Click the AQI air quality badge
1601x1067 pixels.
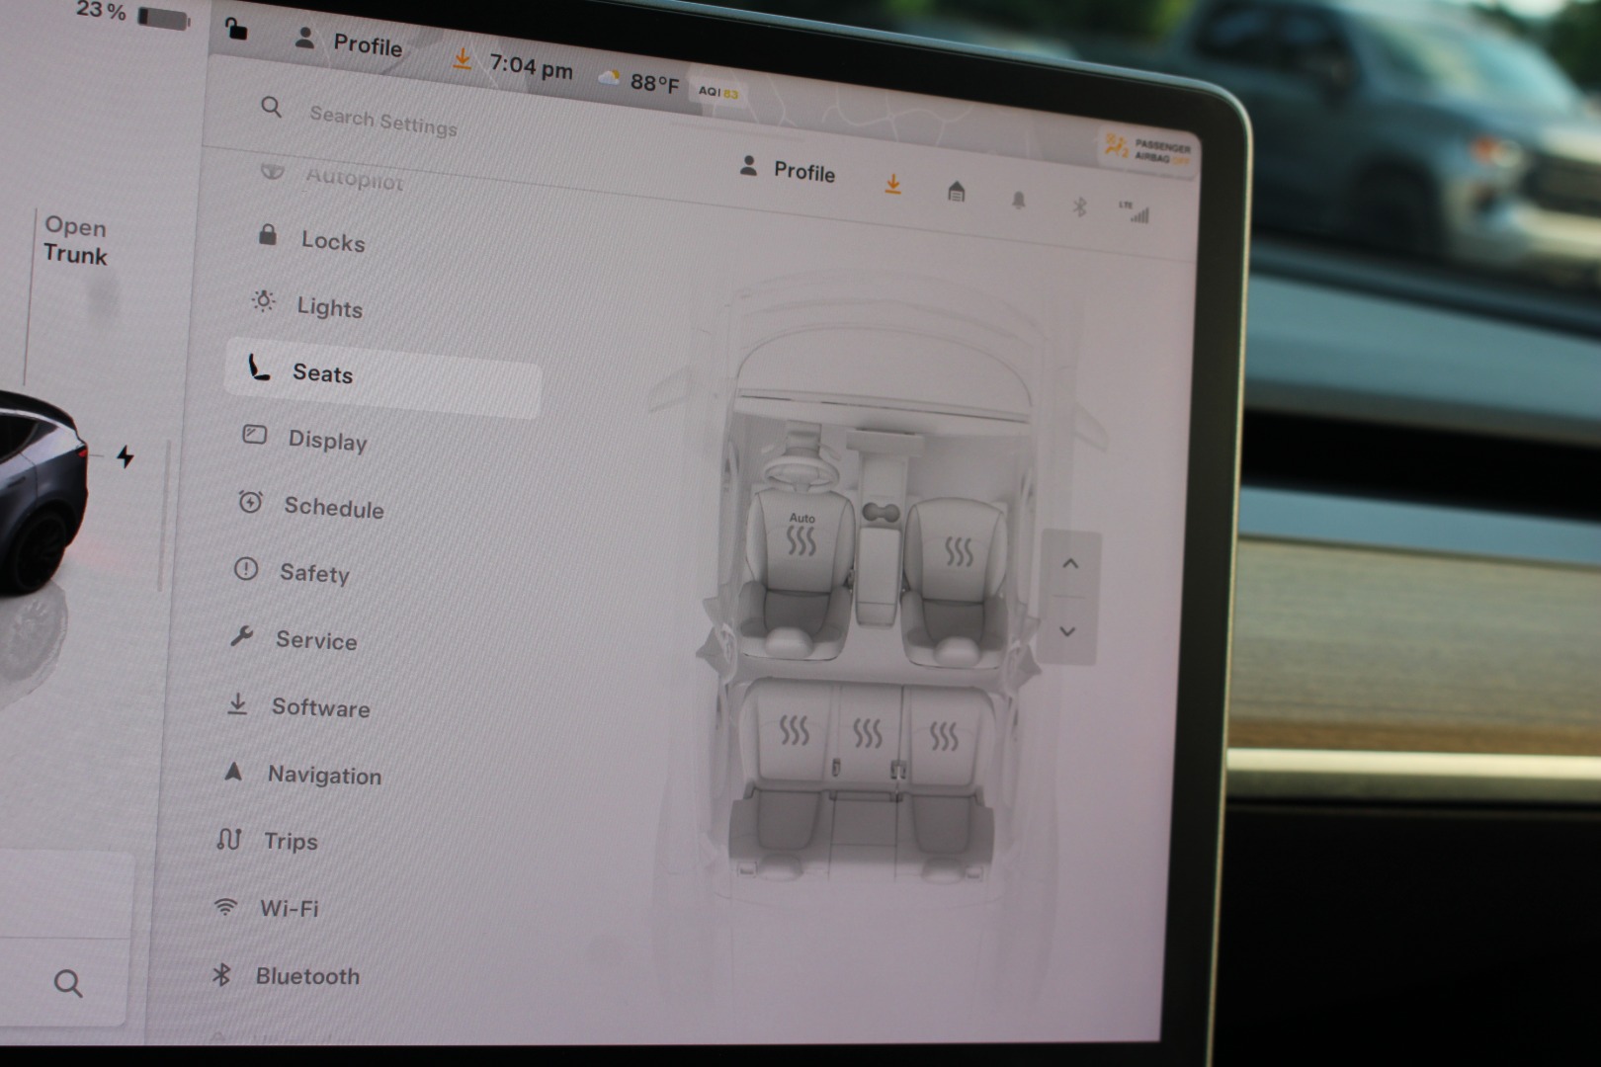tap(718, 92)
